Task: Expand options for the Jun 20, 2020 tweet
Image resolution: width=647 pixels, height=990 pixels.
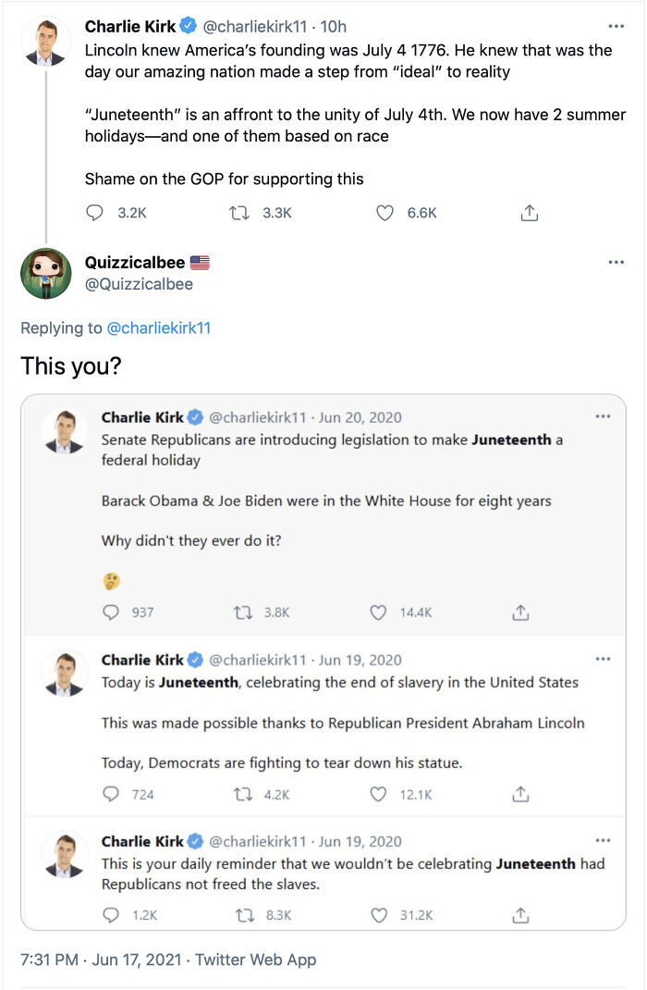Action: point(603,417)
